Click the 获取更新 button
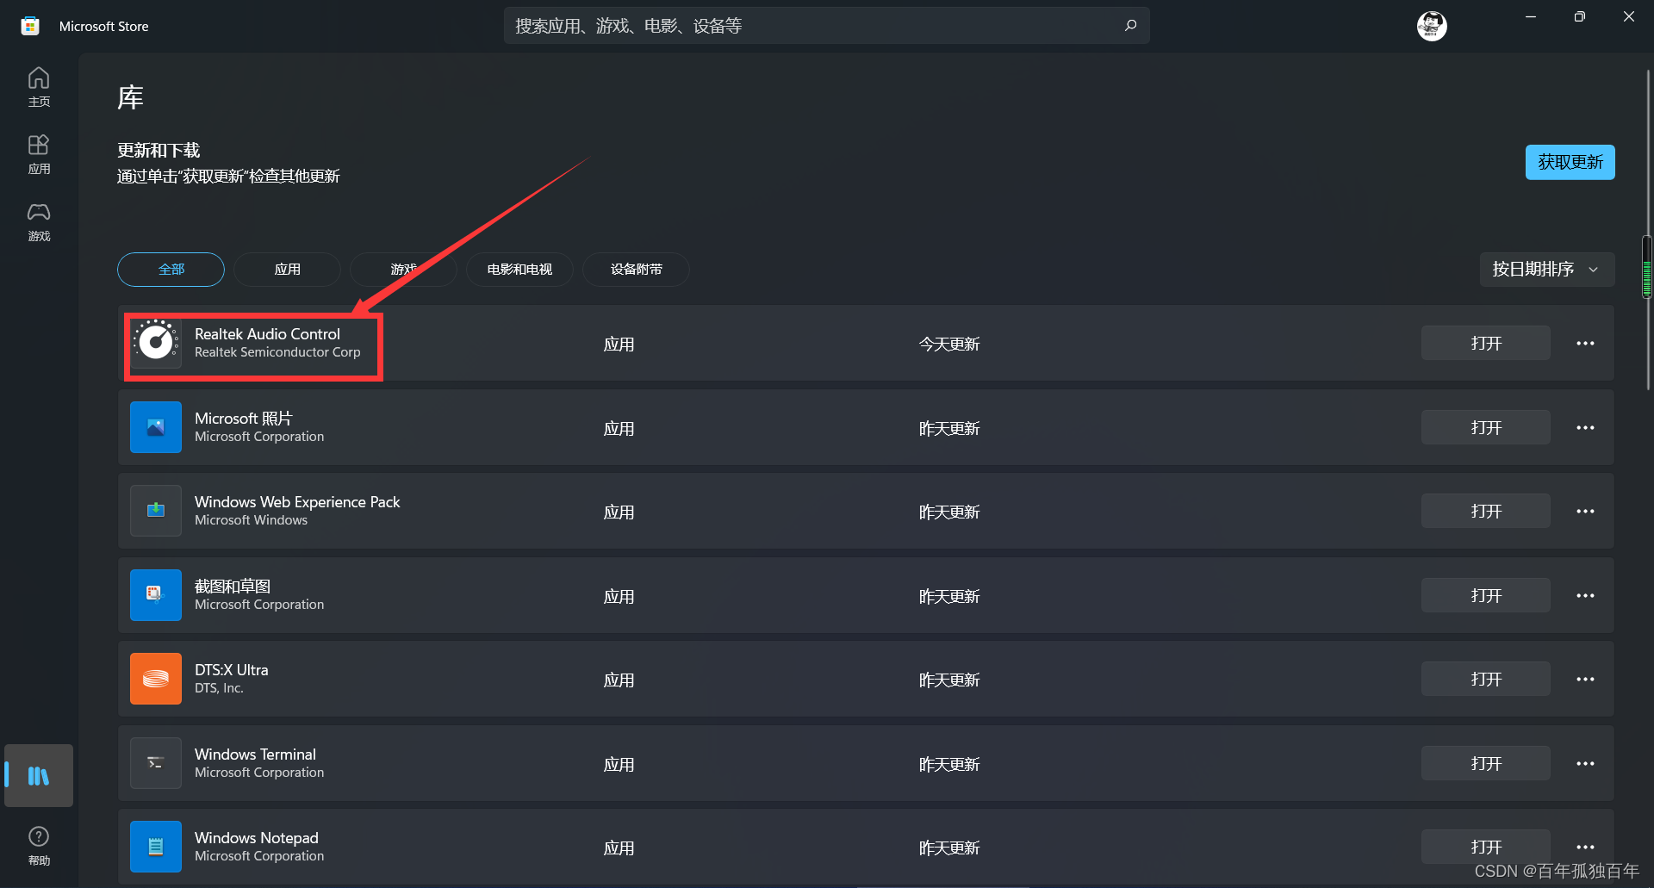Image resolution: width=1654 pixels, height=888 pixels. [1570, 162]
